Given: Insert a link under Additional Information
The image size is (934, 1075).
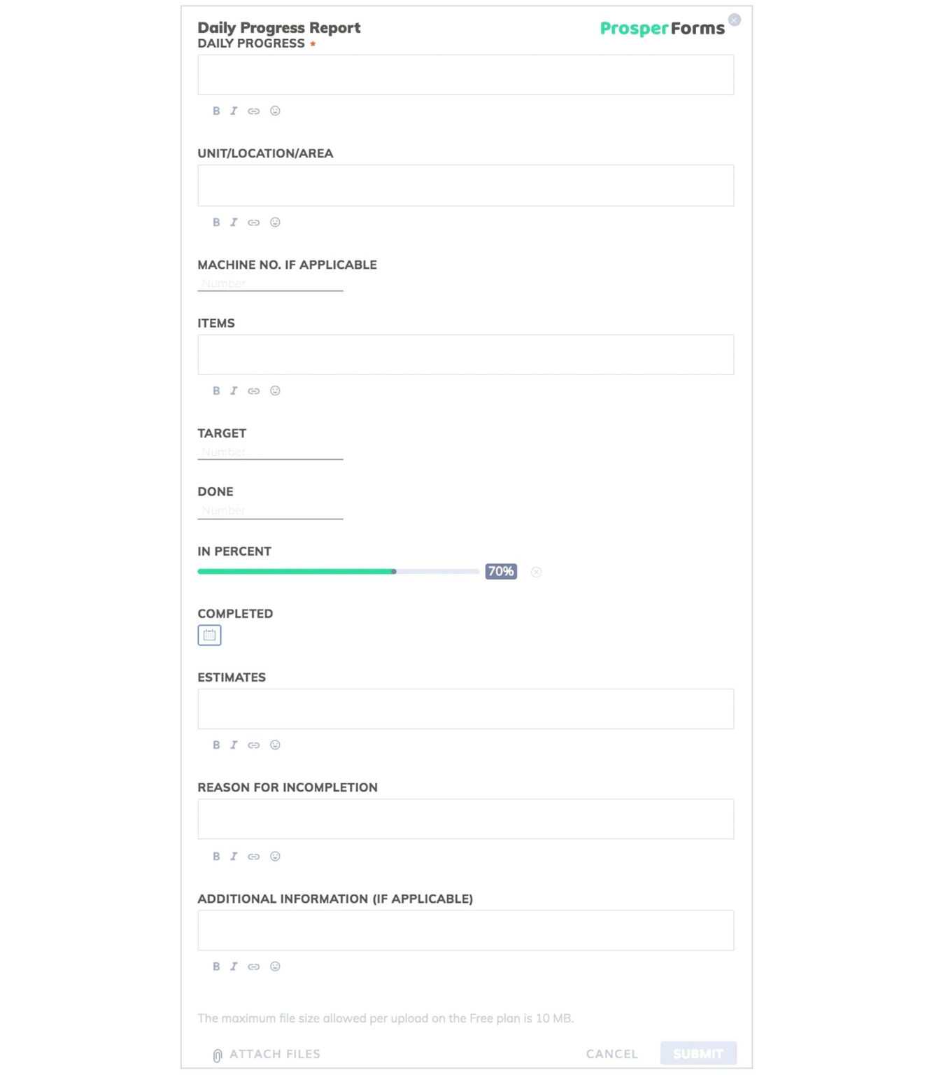Looking at the screenshot, I should point(253,967).
